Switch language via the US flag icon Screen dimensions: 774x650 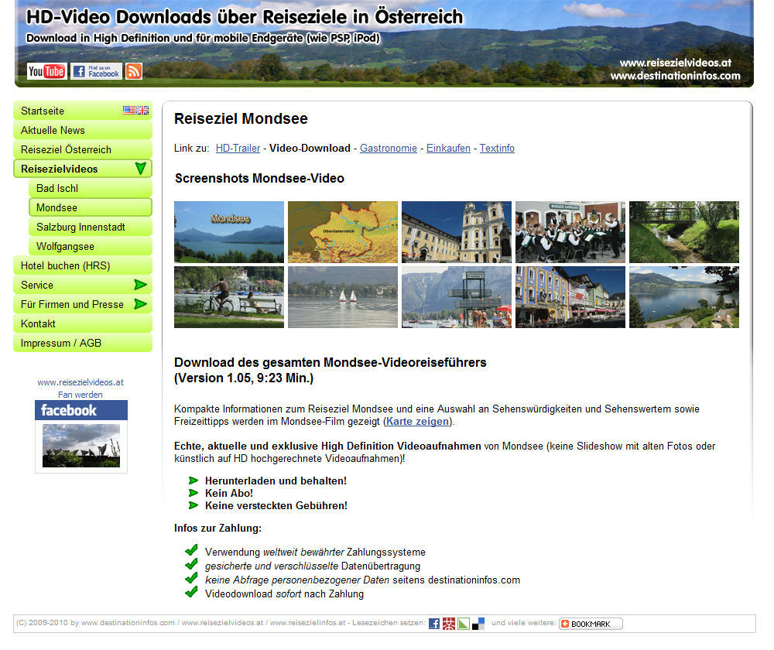129,111
